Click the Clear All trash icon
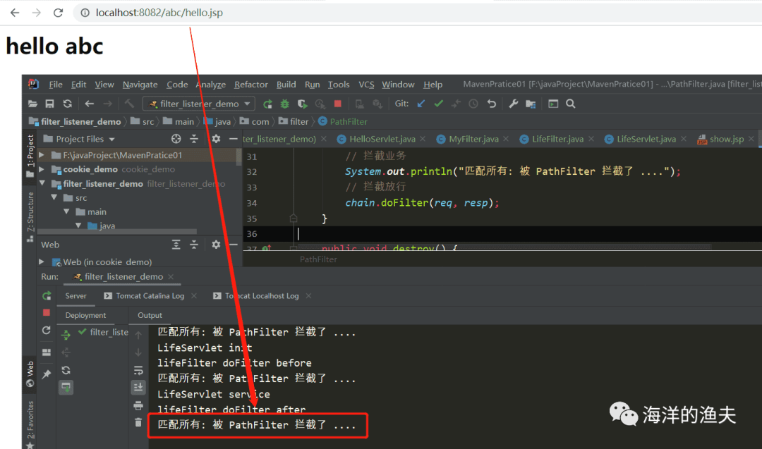762x449 pixels. (138, 423)
